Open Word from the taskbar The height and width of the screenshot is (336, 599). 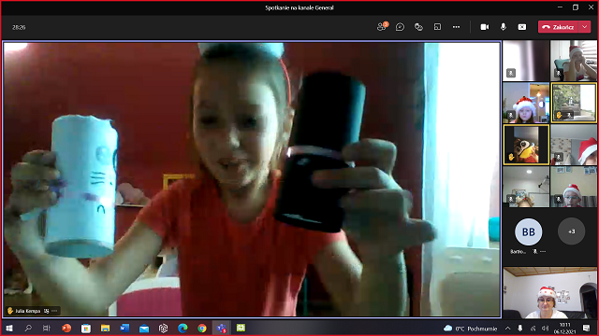[x=124, y=328]
